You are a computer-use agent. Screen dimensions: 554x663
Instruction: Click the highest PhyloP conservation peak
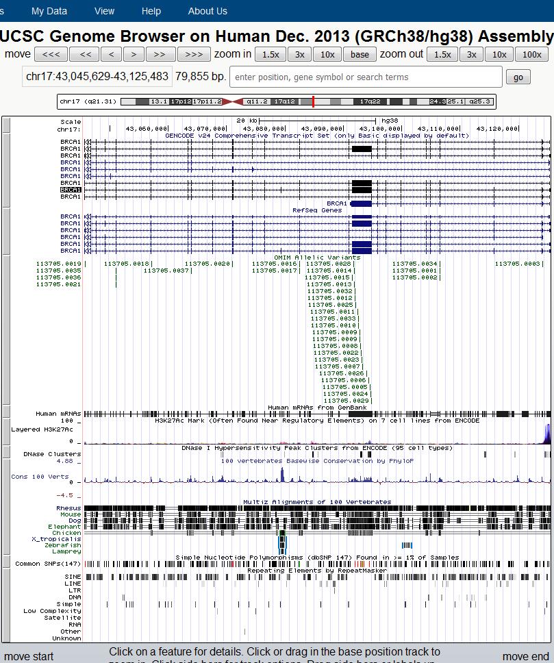(283, 475)
